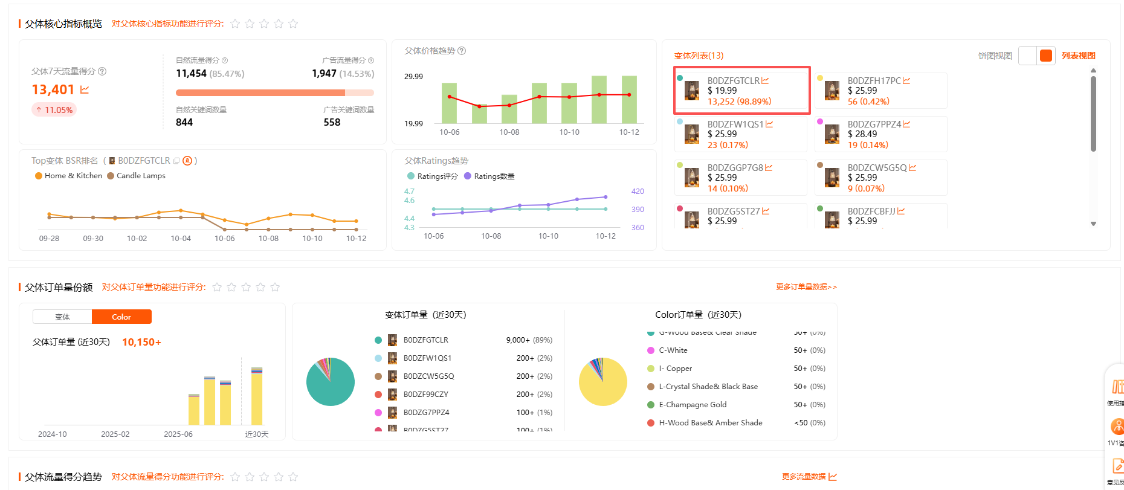Select the Color tab in order share
Viewport: 1124px width, 490px height.
[121, 317]
